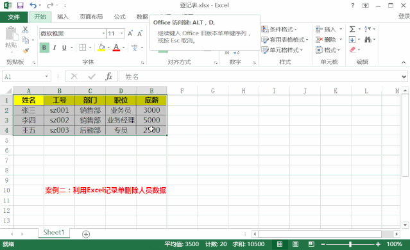This screenshot has width=410, height=250.
Task: Open Sort and Filter A-Z icon
Action: 368,29
